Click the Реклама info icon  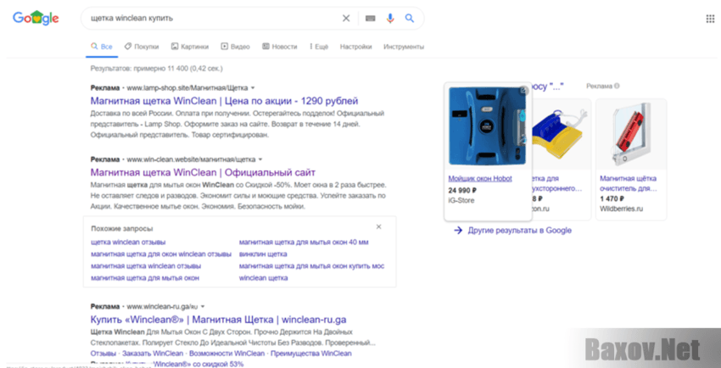click(617, 86)
